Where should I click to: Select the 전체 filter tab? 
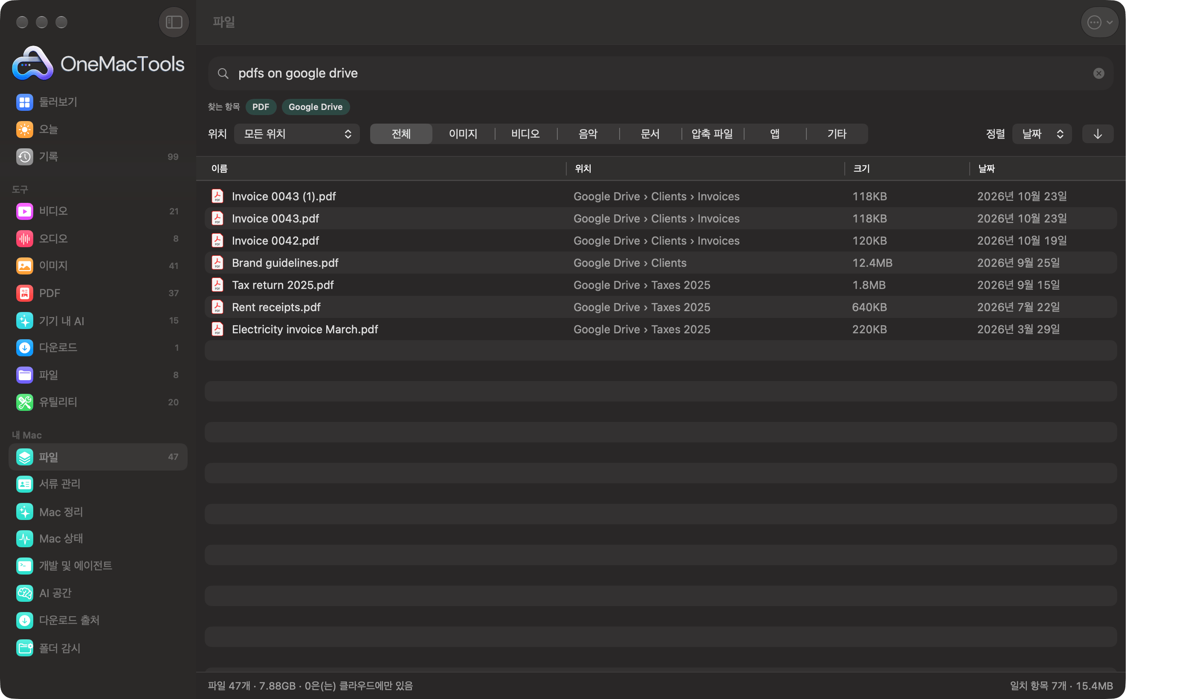click(401, 134)
